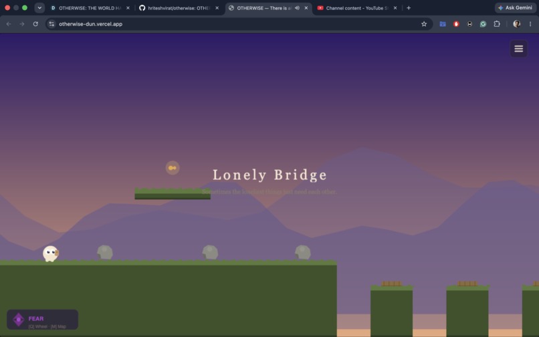Viewport: 539px width, 337px height.
Task: Open the Extensions puzzle piece menu
Action: 497,24
